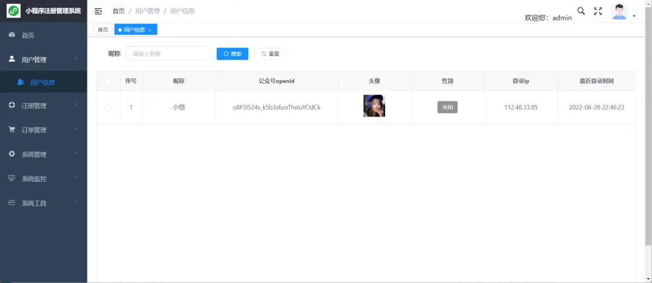652x283 pixels.
Task: Select 用户信息 sidebar submenu item
Action: coord(43,82)
